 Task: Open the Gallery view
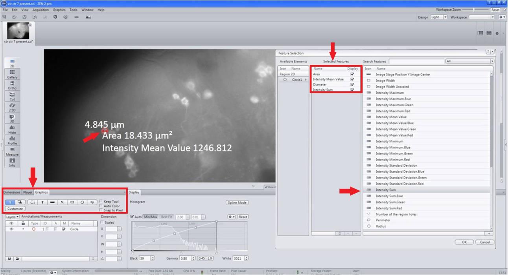click(x=12, y=75)
